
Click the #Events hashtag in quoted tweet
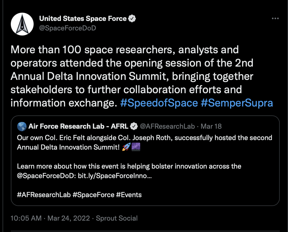[129, 195]
